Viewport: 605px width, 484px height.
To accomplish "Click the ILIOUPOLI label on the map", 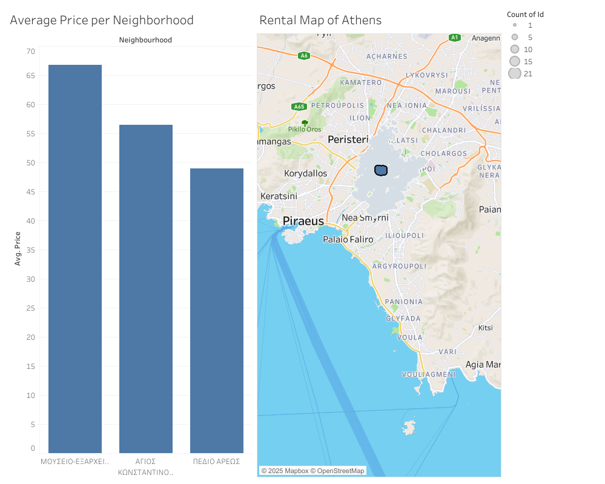I will coord(405,236).
